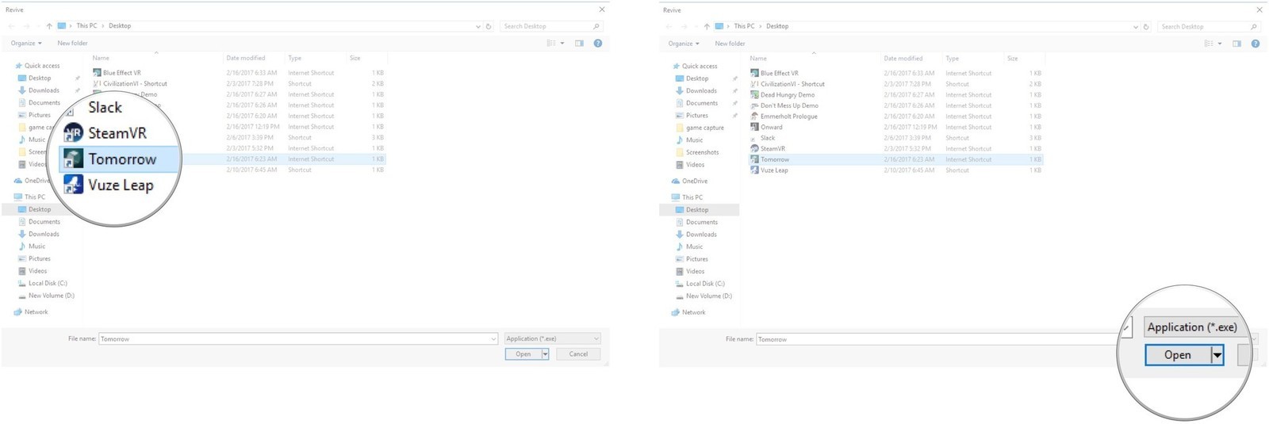Toggle preview pane icon in left dialog
The width and height of the screenshot is (1269, 424).
coord(579,44)
